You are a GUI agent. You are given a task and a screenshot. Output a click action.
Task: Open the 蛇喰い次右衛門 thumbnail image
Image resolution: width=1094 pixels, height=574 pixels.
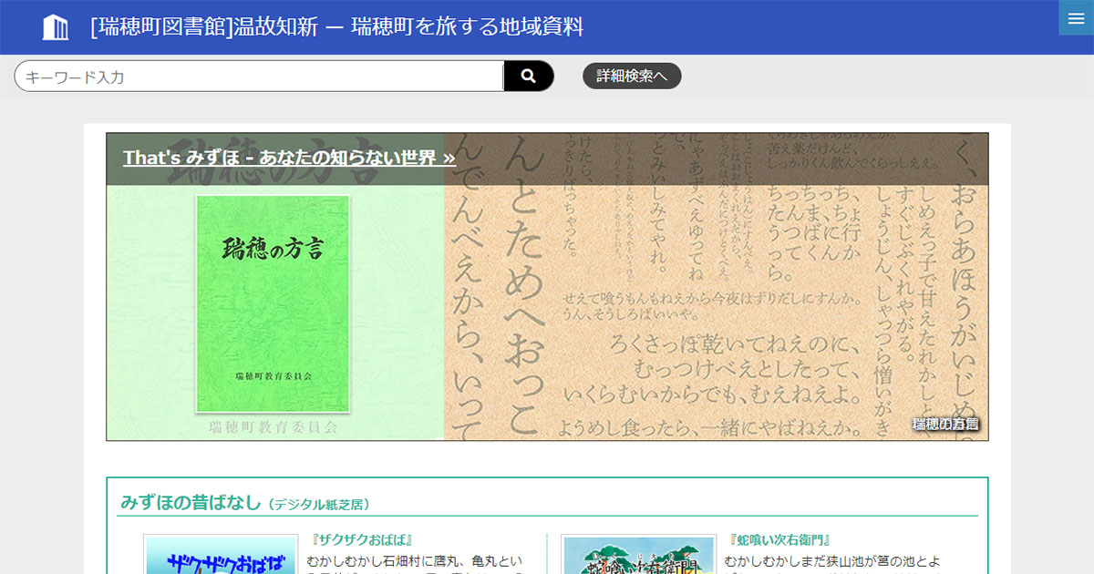point(637,555)
